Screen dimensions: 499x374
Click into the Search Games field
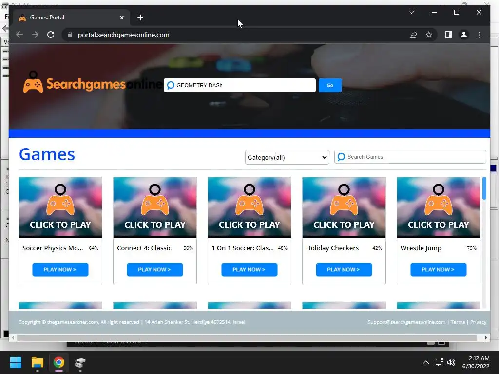[x=410, y=157]
